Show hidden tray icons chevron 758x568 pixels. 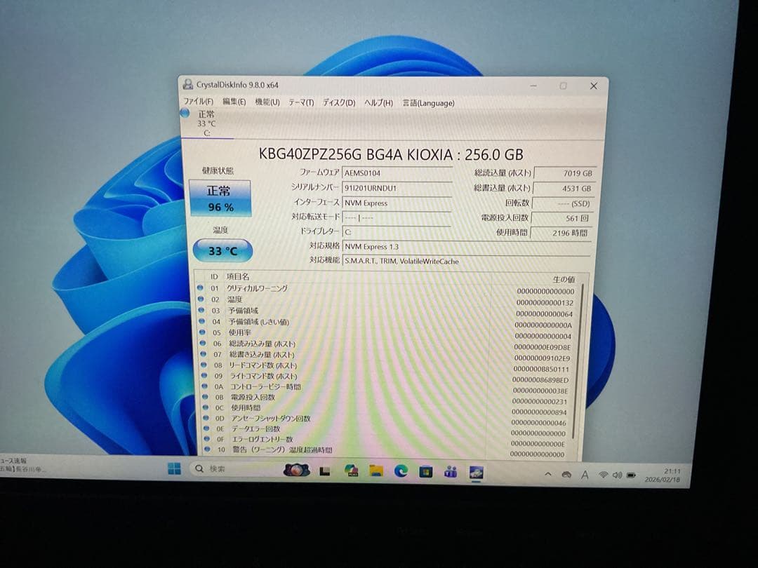click(548, 474)
